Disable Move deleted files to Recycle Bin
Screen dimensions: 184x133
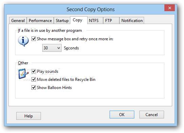(34, 79)
